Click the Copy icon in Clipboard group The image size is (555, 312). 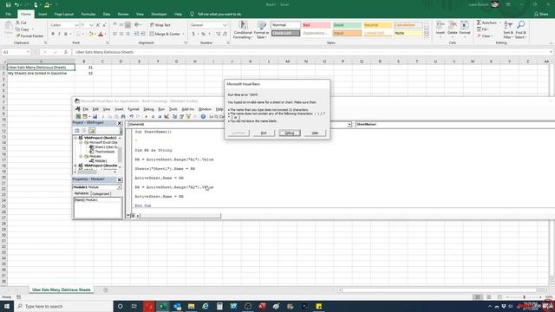pyautogui.click(x=17, y=29)
